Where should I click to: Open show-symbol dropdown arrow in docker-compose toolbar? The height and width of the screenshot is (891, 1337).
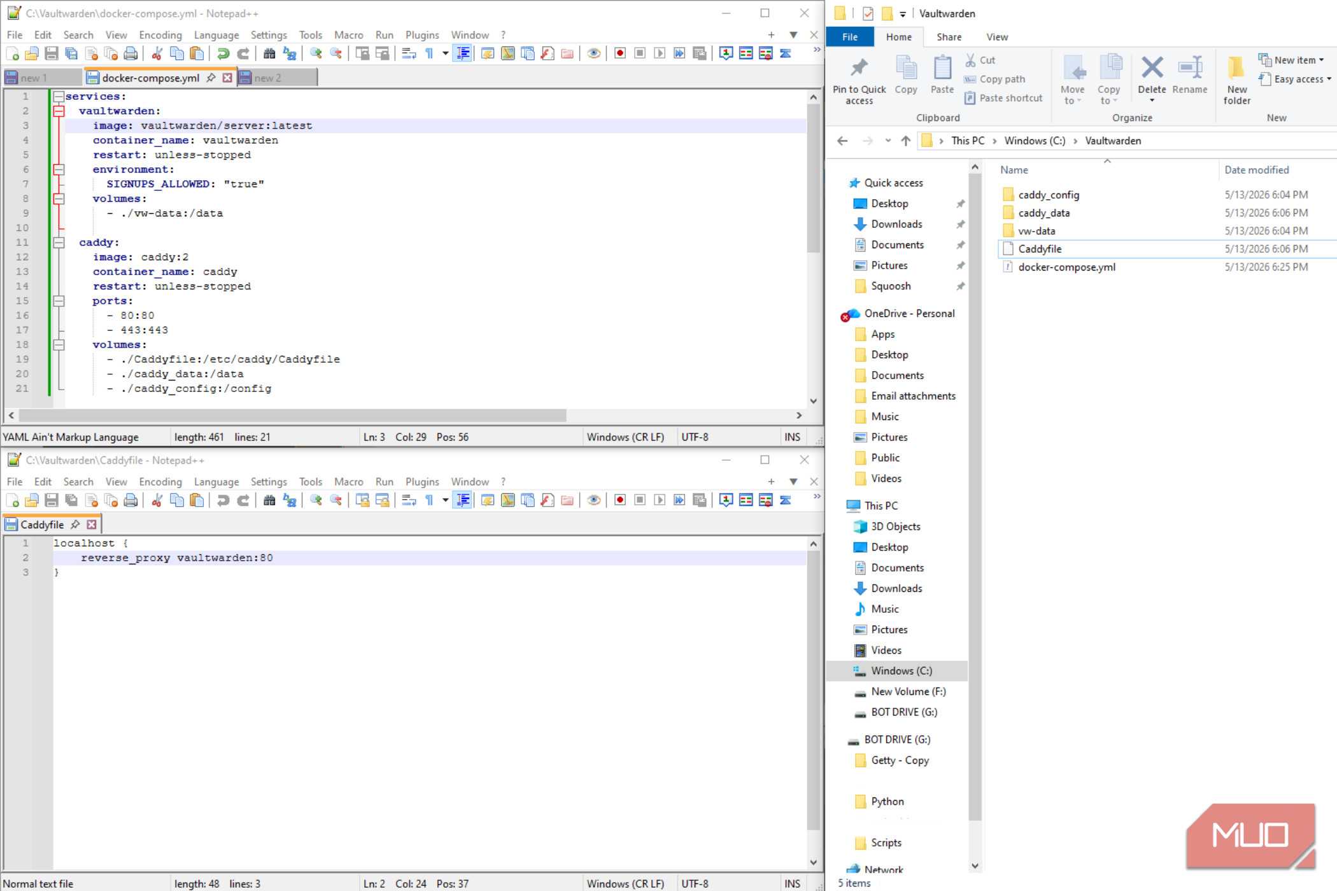click(x=445, y=53)
